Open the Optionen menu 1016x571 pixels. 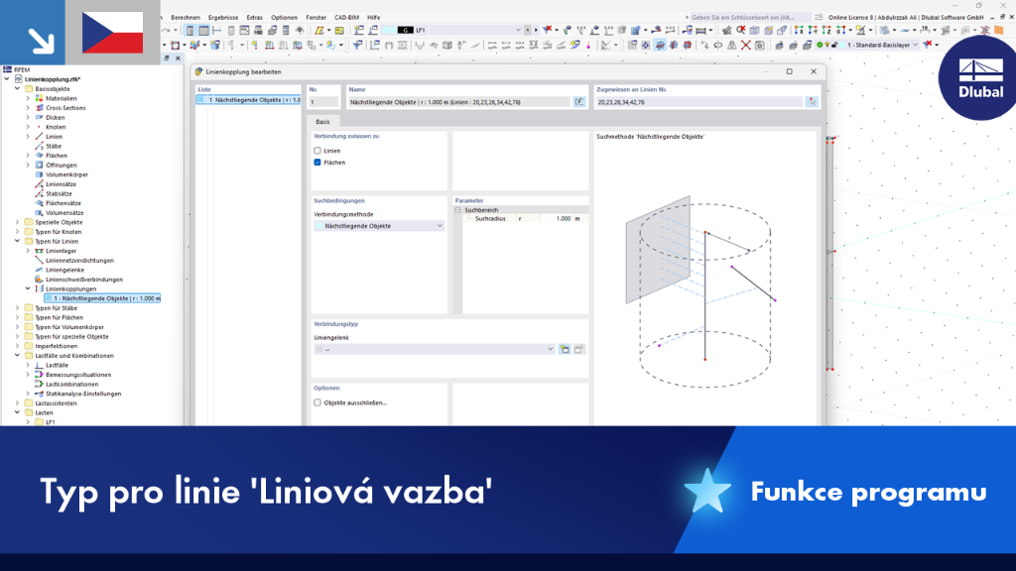(x=284, y=18)
